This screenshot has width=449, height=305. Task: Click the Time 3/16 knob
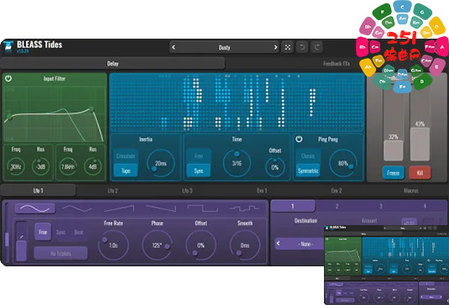click(x=237, y=163)
